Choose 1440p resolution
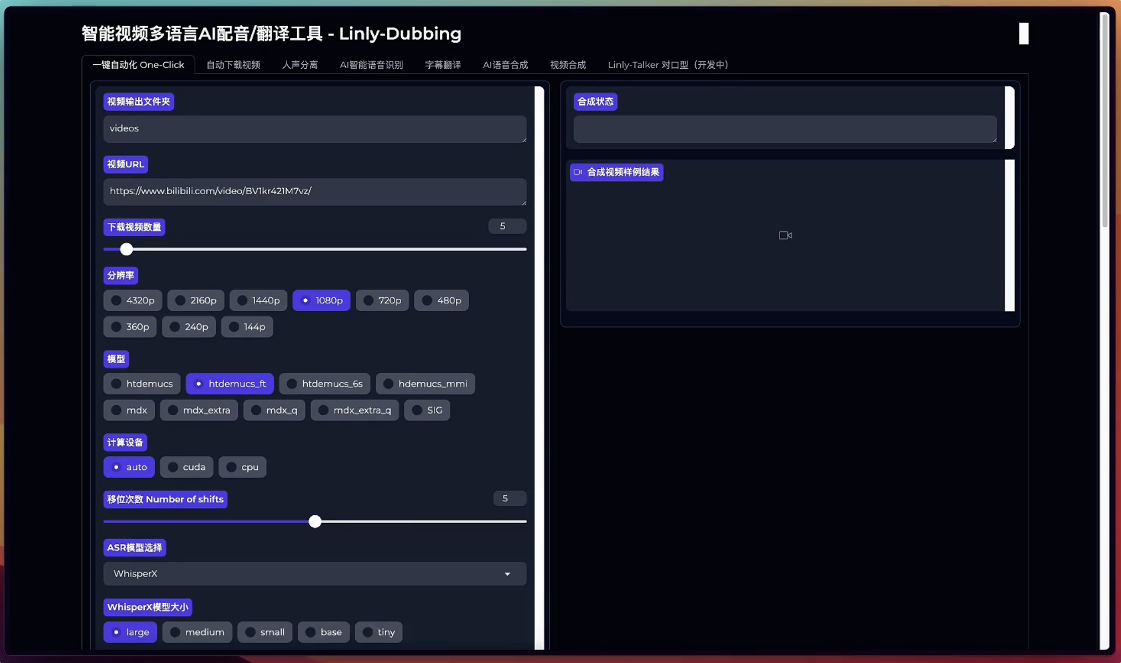The image size is (1121, 663). (x=258, y=301)
